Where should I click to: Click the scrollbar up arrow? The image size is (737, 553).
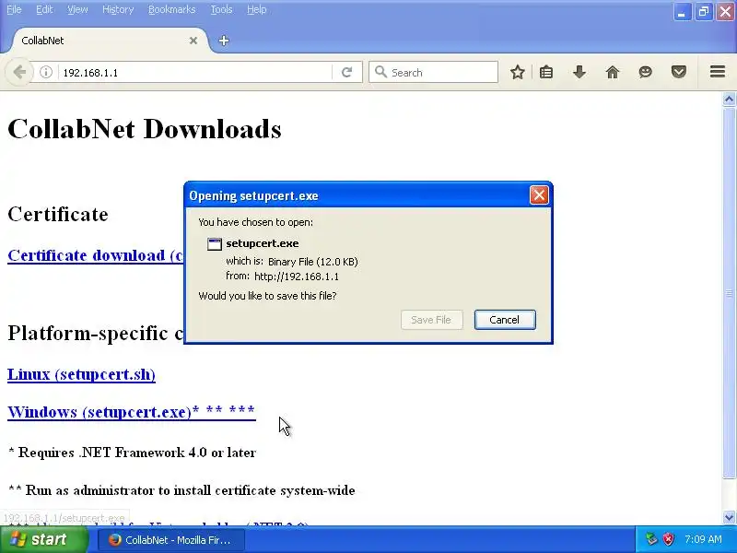[x=729, y=99]
